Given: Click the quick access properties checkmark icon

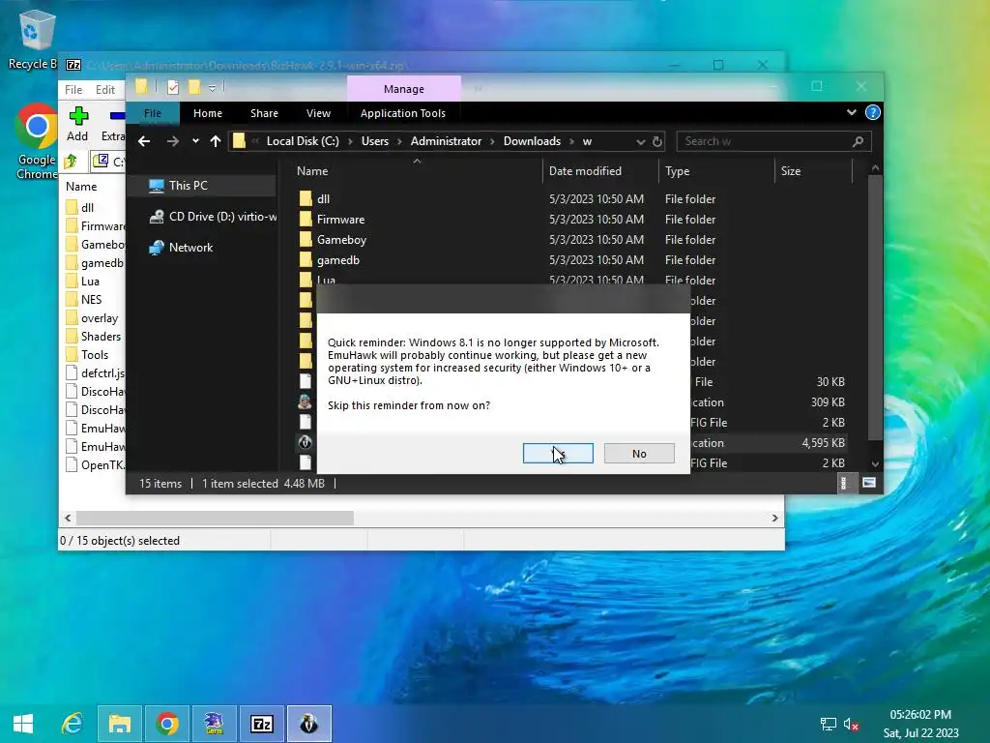Looking at the screenshot, I should [x=172, y=87].
